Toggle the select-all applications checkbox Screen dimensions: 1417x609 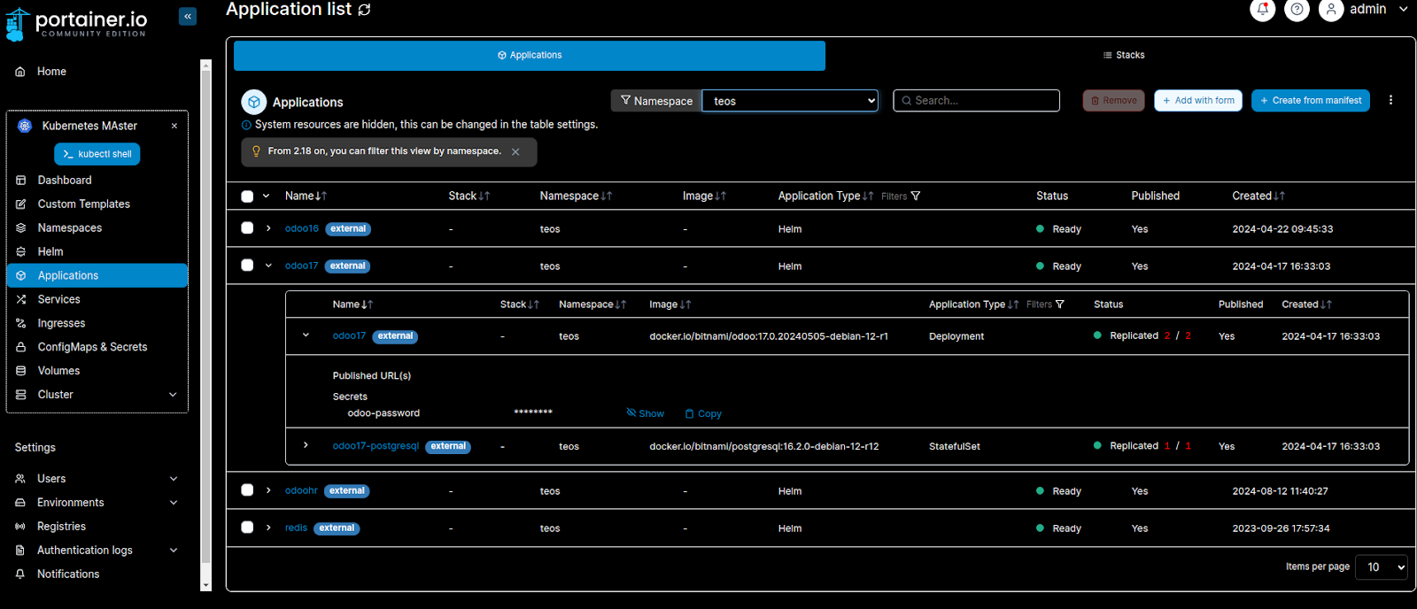pos(247,197)
